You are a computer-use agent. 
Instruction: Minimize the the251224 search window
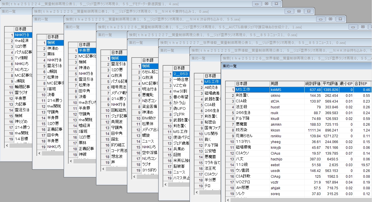click(x=257, y=3)
